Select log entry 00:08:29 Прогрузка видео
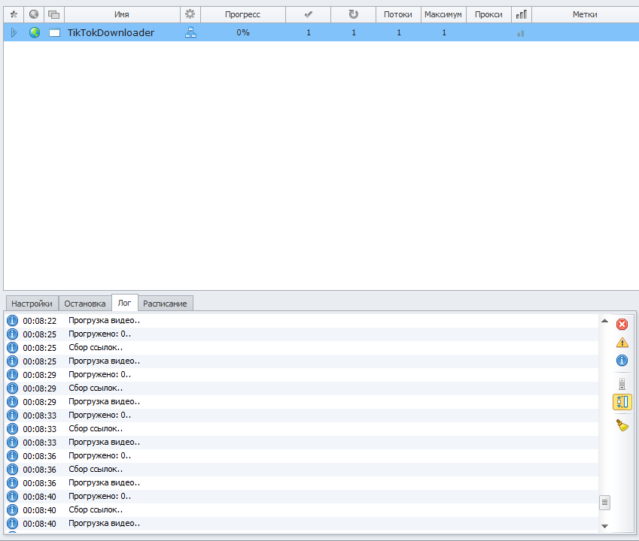Screen dimensions: 639x541 tap(302, 402)
